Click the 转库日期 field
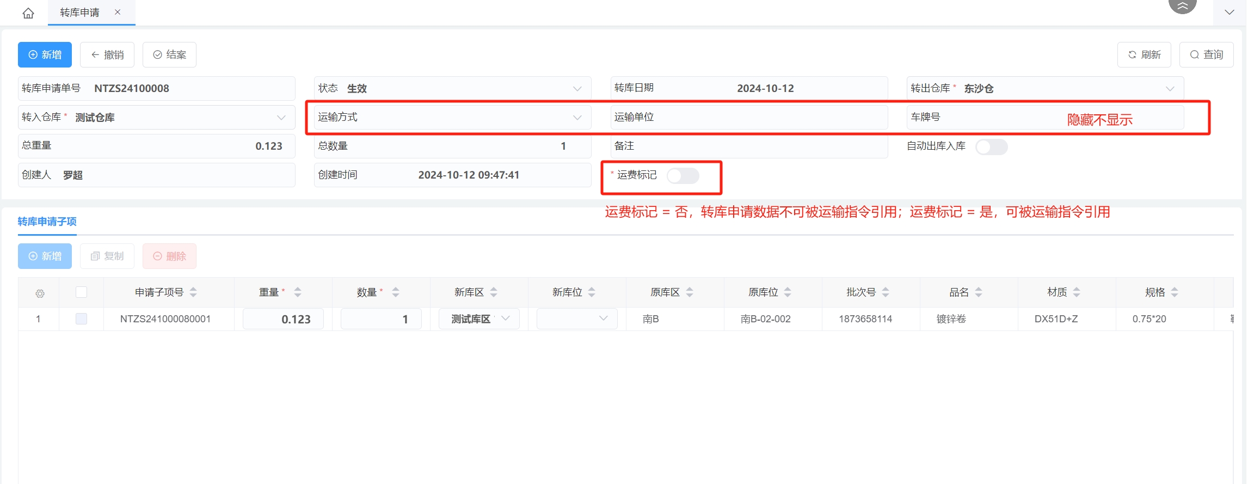Viewport: 1254px width, 484px height. (x=749, y=88)
